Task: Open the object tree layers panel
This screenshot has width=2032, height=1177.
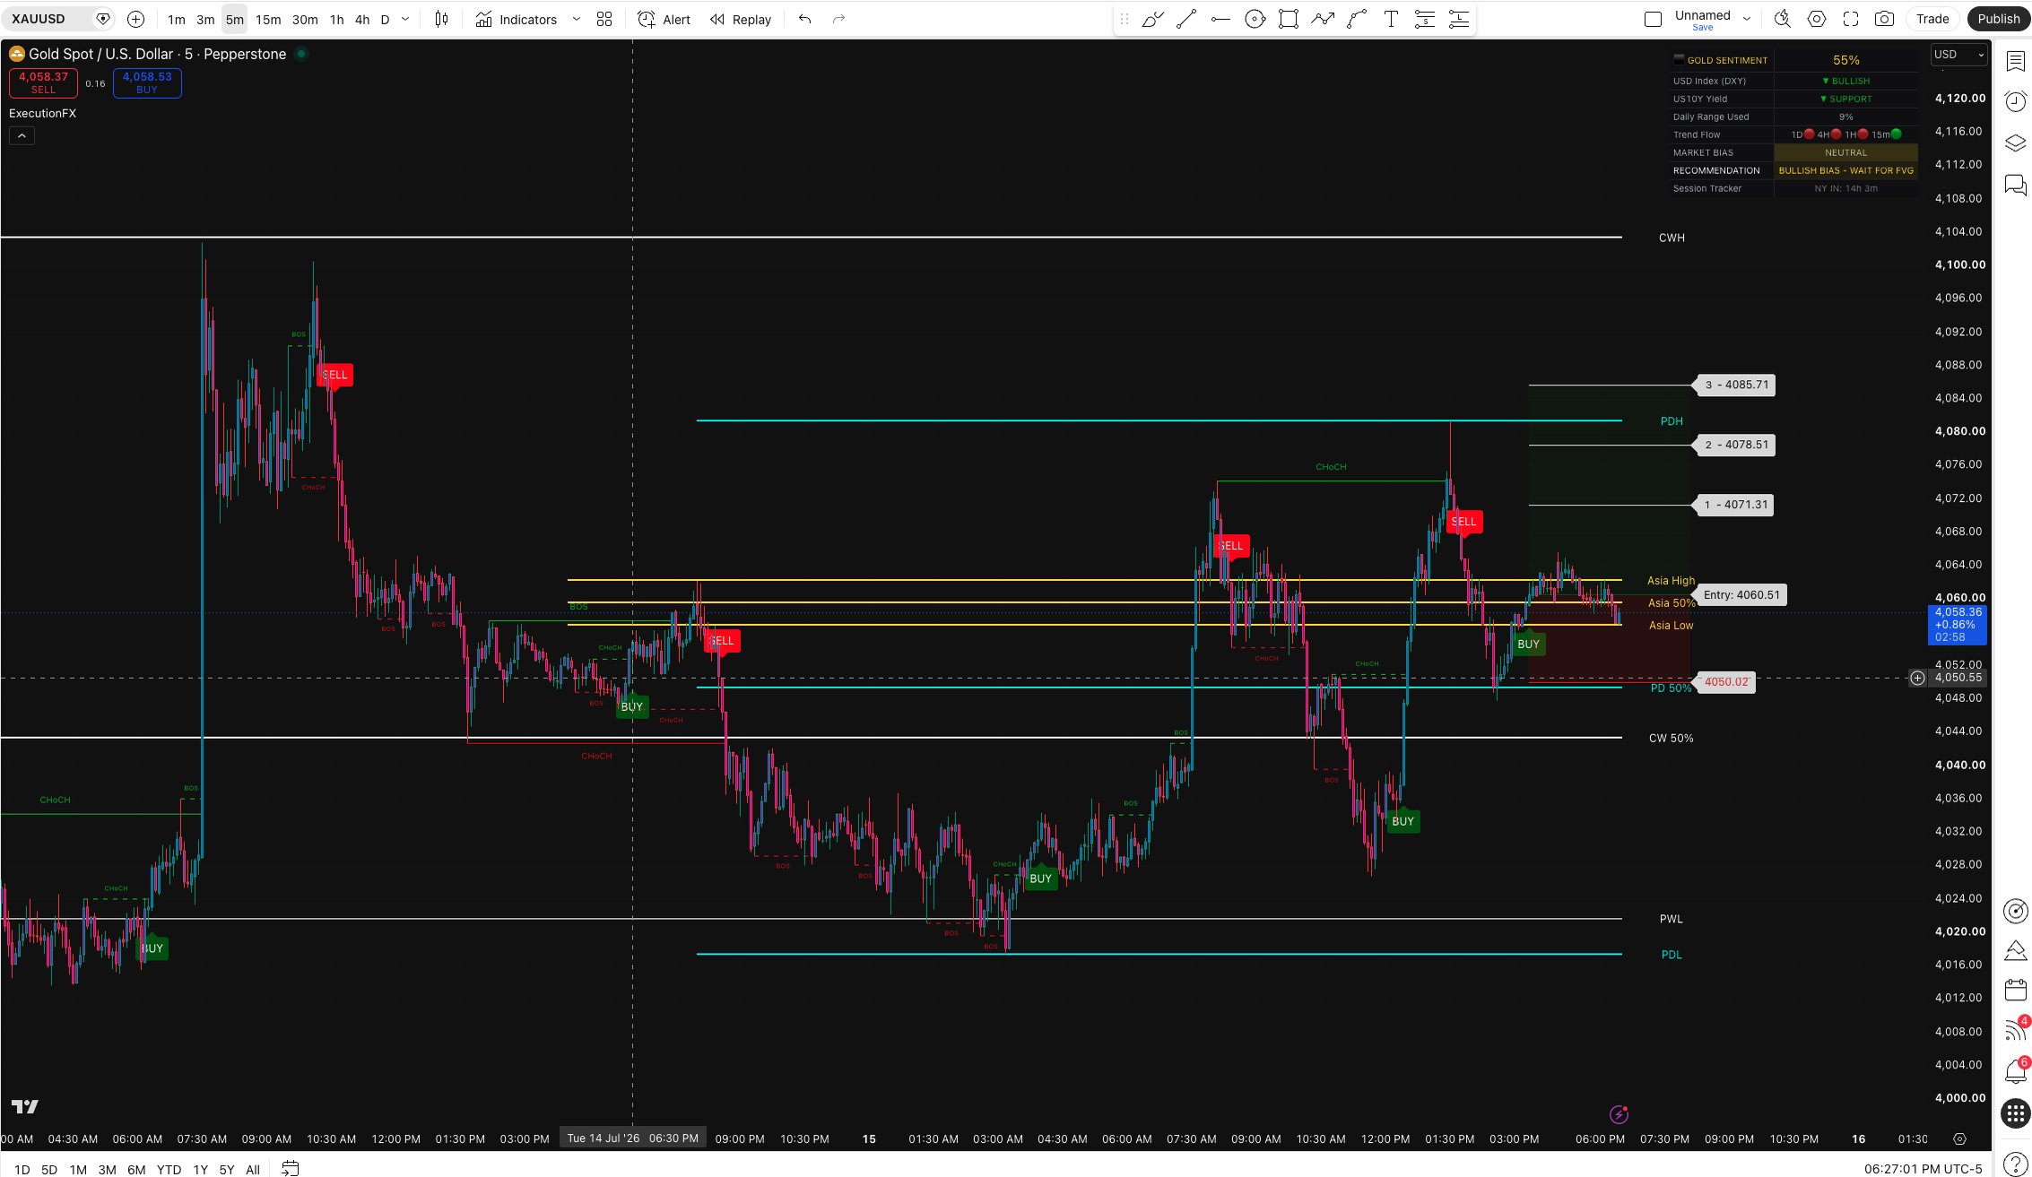Action: [x=2015, y=143]
